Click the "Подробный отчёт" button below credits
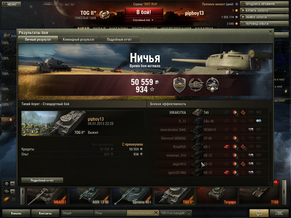Screen dimensions: 291x218 click(x=42, y=180)
